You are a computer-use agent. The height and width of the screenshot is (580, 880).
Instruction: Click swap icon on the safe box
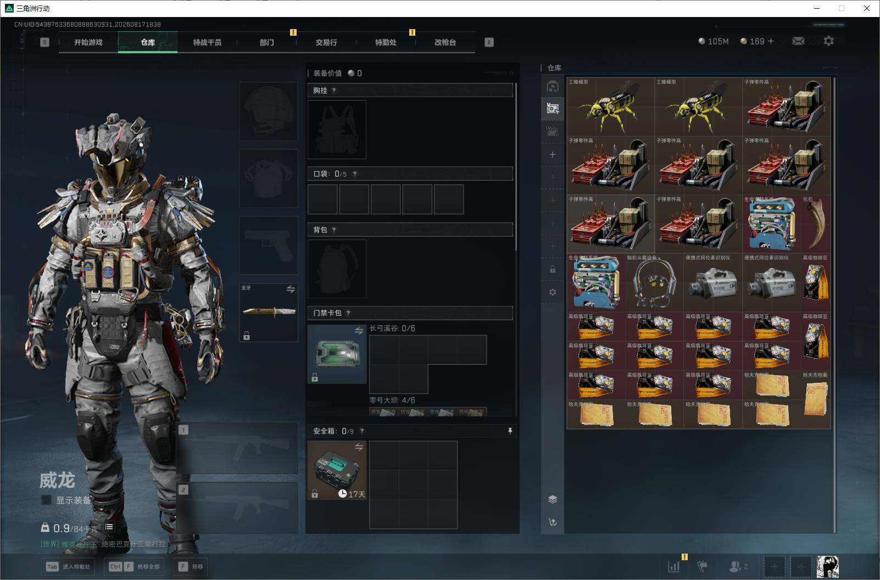pos(359,448)
